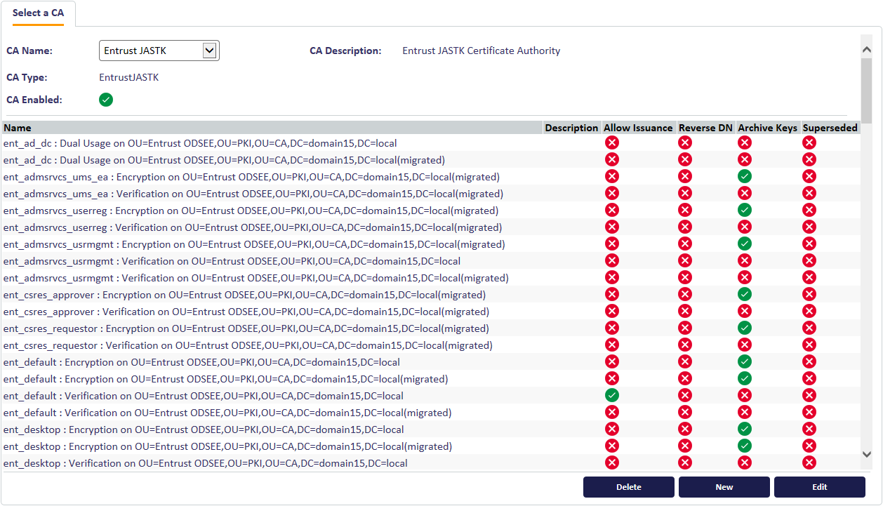Click the Reverse DN column header
The image size is (883, 506).
(705, 128)
